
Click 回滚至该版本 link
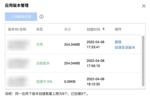(x=125, y=47)
